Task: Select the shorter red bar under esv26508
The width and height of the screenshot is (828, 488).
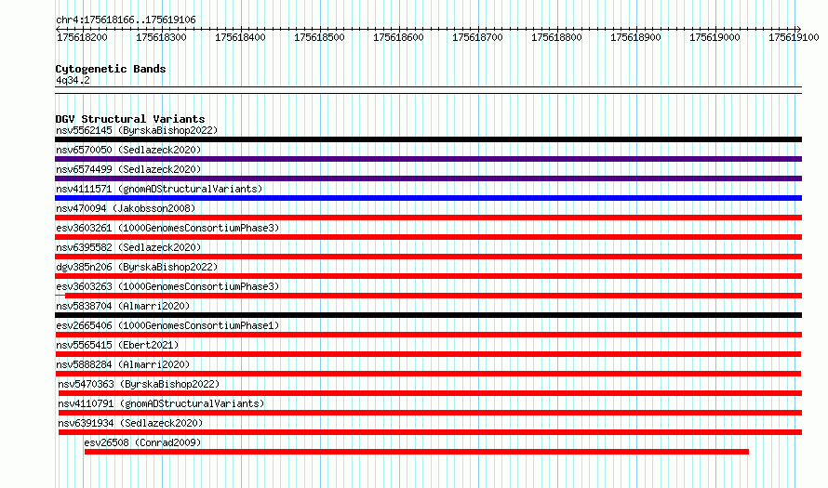Action: (417, 452)
